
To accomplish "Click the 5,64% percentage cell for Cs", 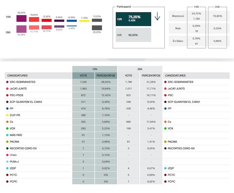I will [x=106, y=122].
